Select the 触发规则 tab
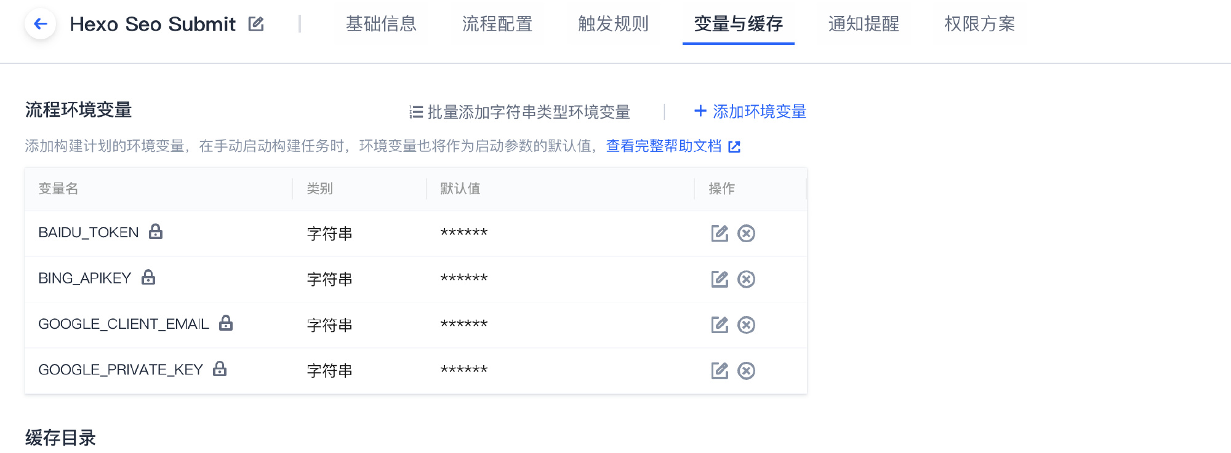 (614, 24)
